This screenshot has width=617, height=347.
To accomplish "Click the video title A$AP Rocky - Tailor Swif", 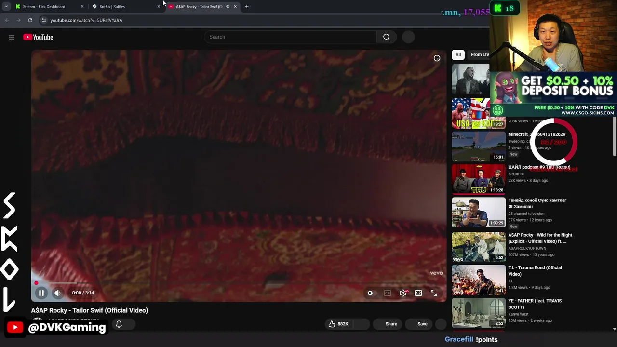I will click(90, 310).
